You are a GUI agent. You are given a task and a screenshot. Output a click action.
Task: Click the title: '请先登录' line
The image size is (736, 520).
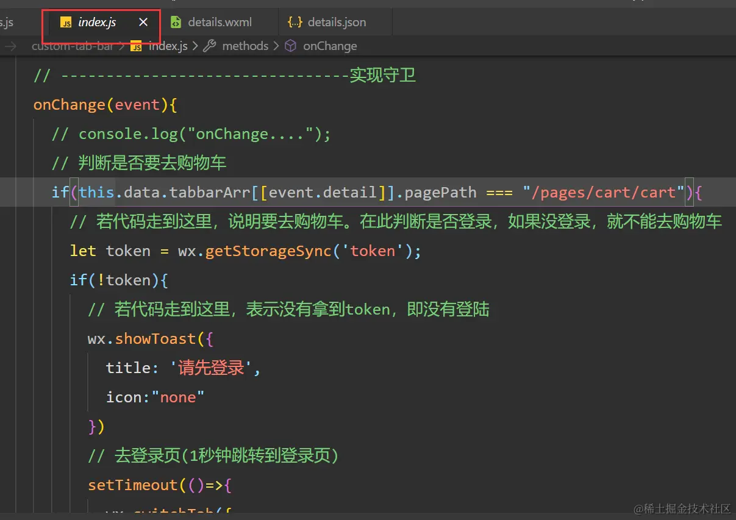[x=184, y=368]
